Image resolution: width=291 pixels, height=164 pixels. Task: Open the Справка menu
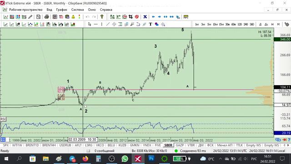106,10
